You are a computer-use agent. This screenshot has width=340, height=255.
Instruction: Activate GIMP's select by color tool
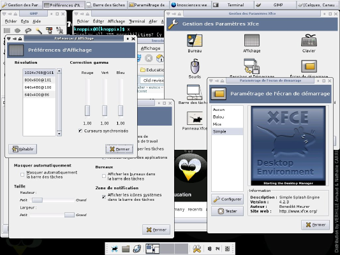tap(49, 31)
